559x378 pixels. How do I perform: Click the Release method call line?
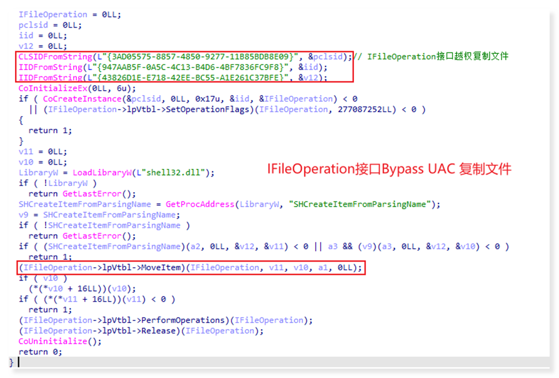[x=141, y=331]
